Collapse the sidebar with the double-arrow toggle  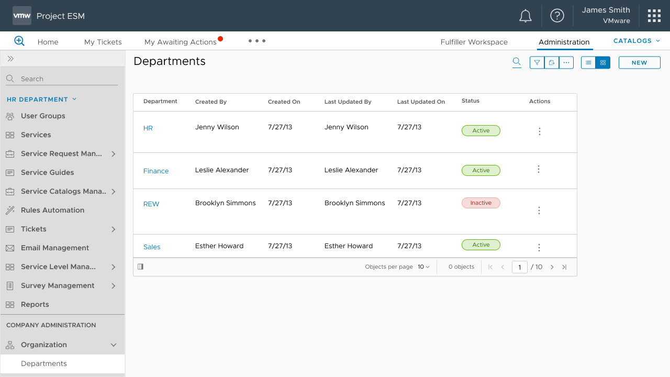coord(10,59)
